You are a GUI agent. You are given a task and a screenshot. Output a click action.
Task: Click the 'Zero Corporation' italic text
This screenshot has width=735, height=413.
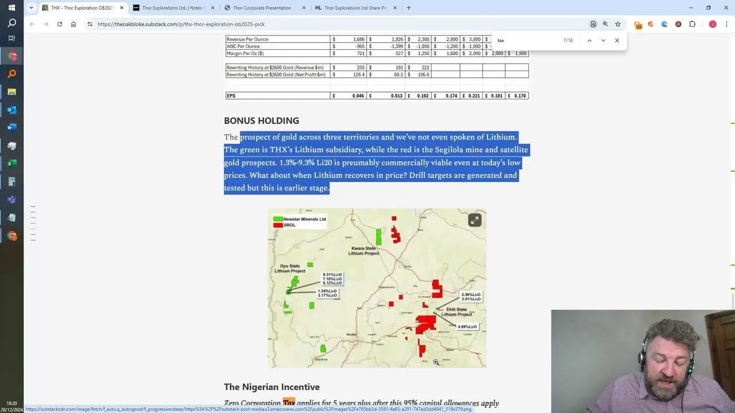252,403
